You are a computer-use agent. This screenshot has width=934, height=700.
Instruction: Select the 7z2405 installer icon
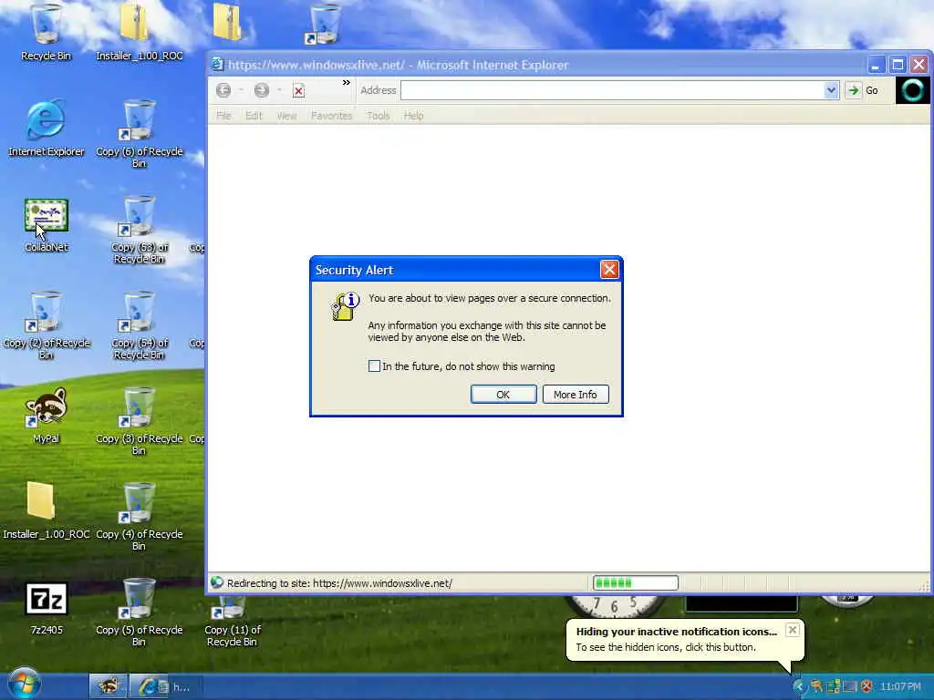pyautogui.click(x=46, y=607)
